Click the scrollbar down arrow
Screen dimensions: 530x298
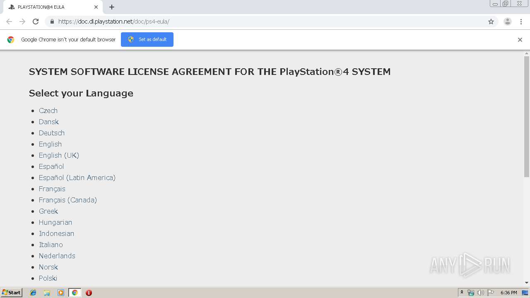coord(527,283)
